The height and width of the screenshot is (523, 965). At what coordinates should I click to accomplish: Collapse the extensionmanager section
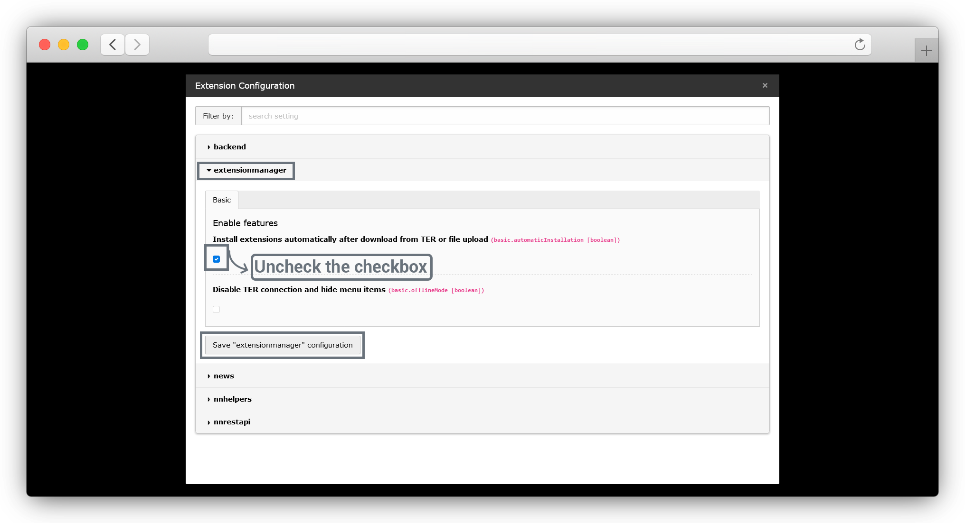[x=249, y=170]
